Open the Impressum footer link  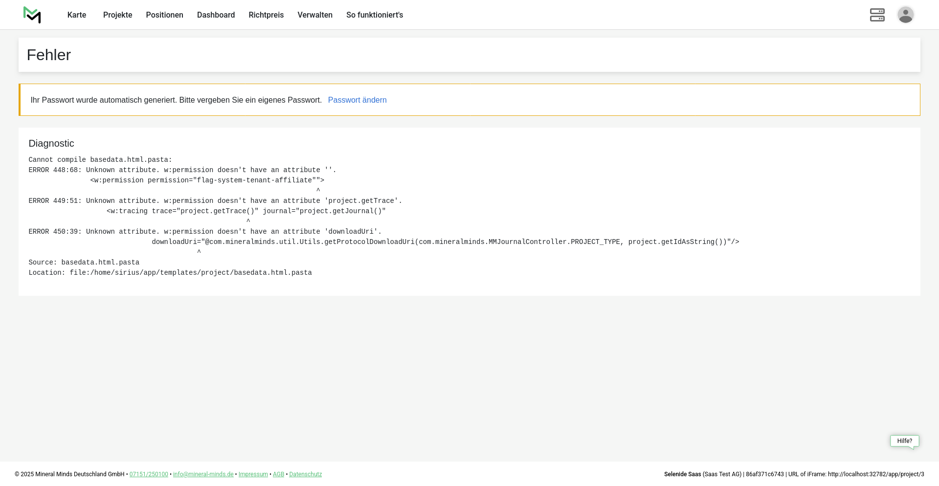[253, 474]
